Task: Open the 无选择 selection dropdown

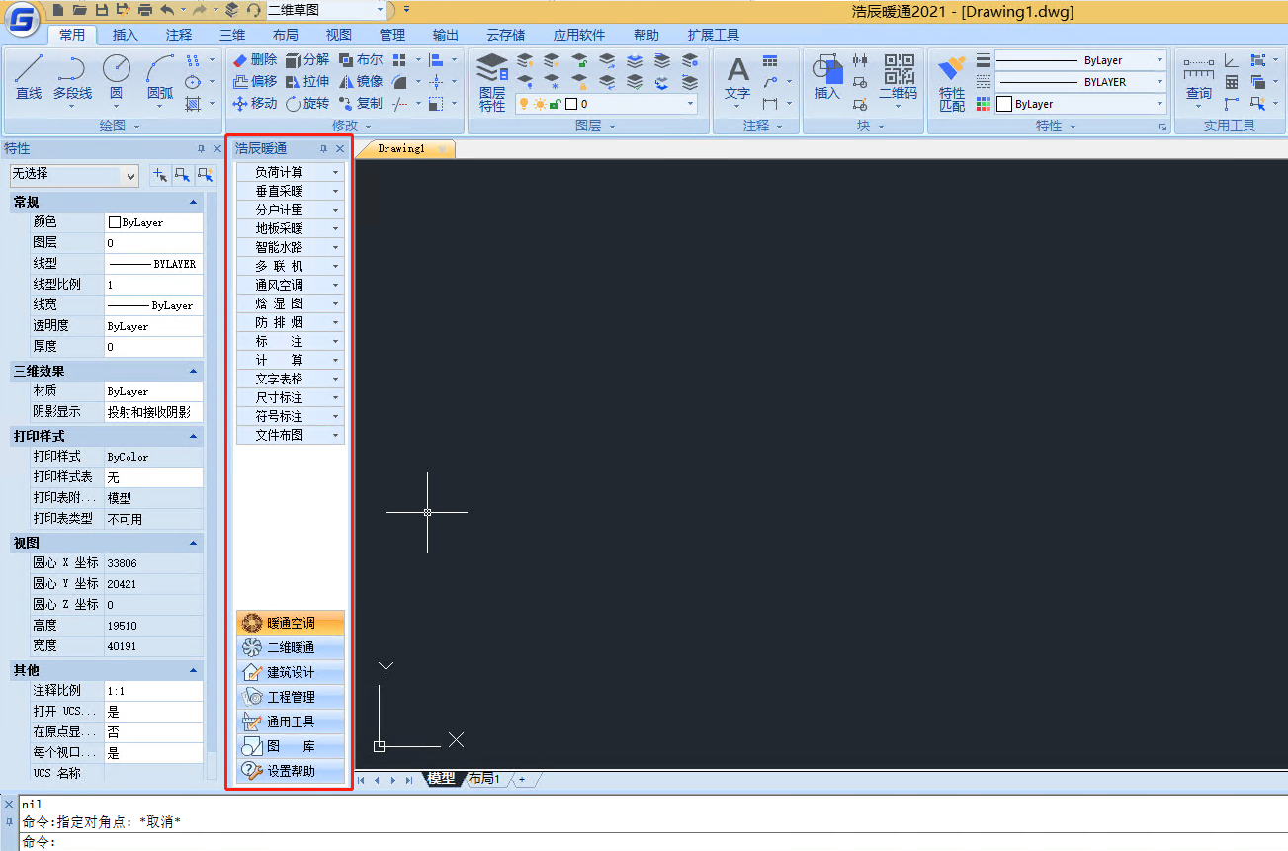Action: [x=74, y=175]
